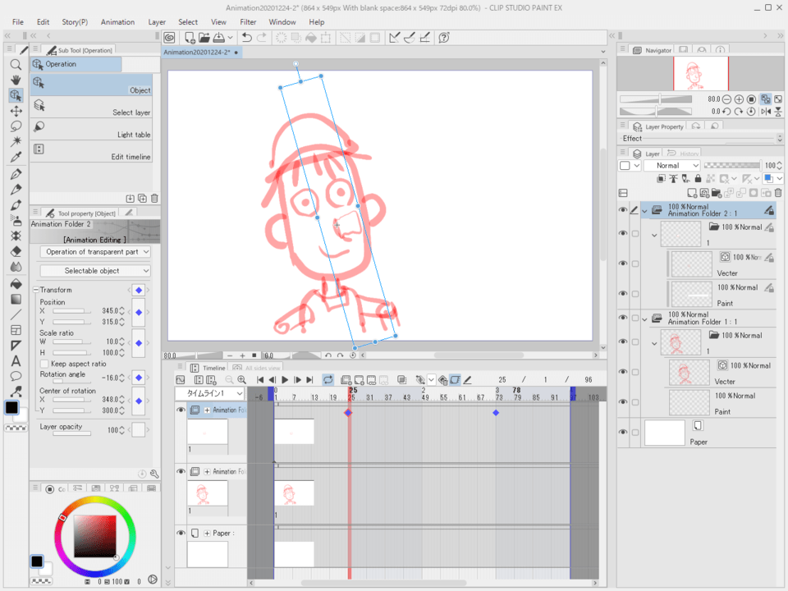Toggle timeline loop playback icon
788x591 pixels.
(x=328, y=380)
